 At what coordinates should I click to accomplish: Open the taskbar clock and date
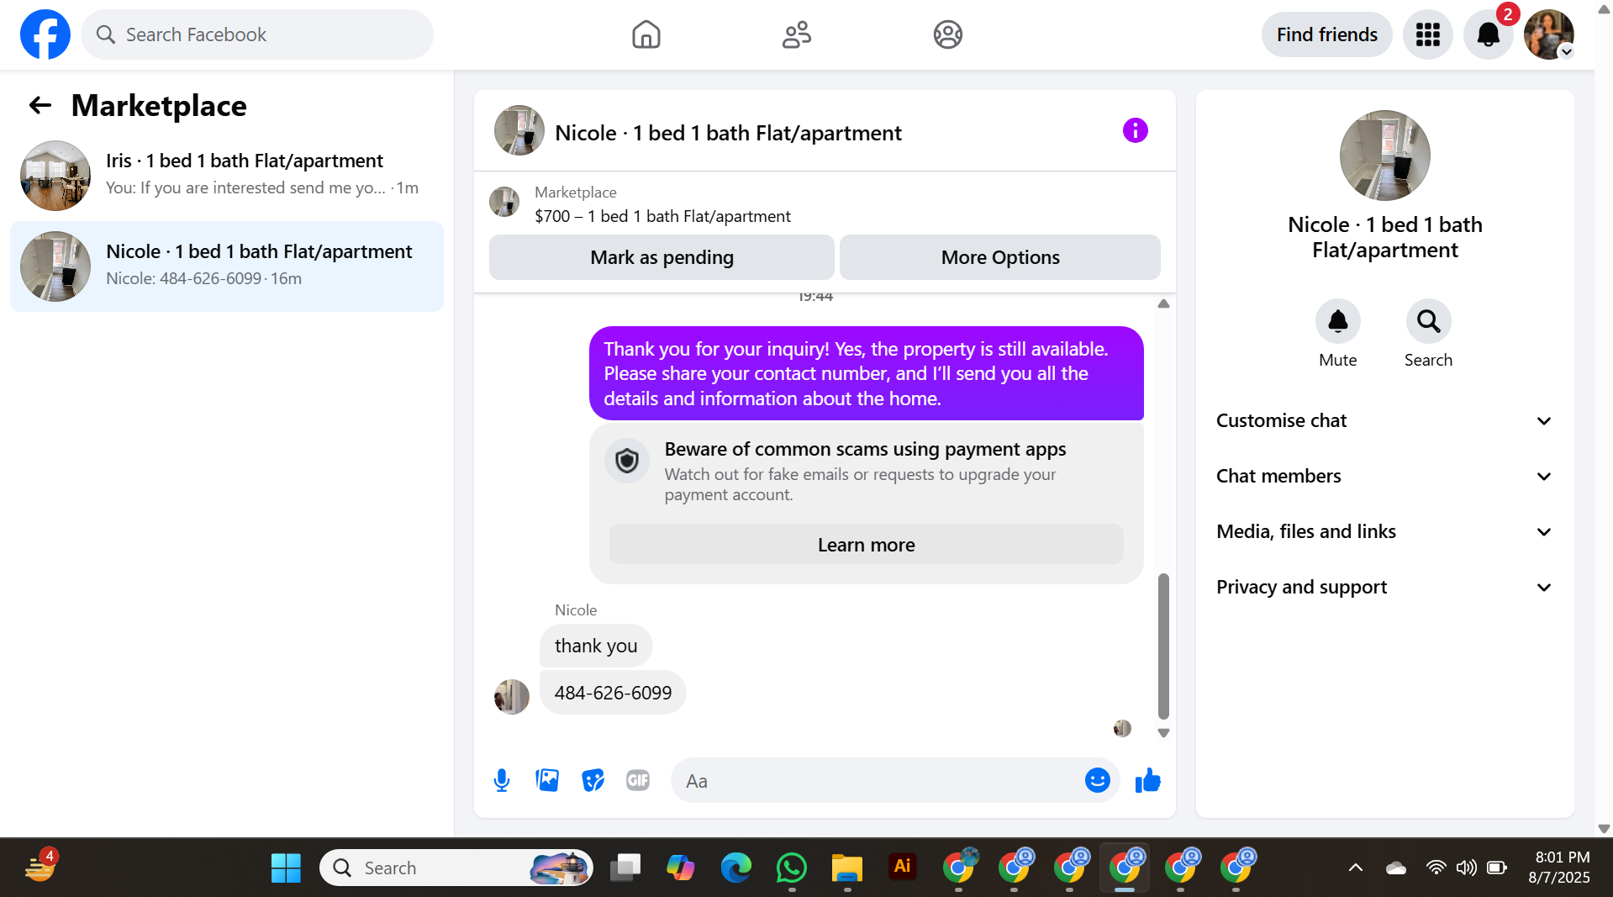point(1558,868)
